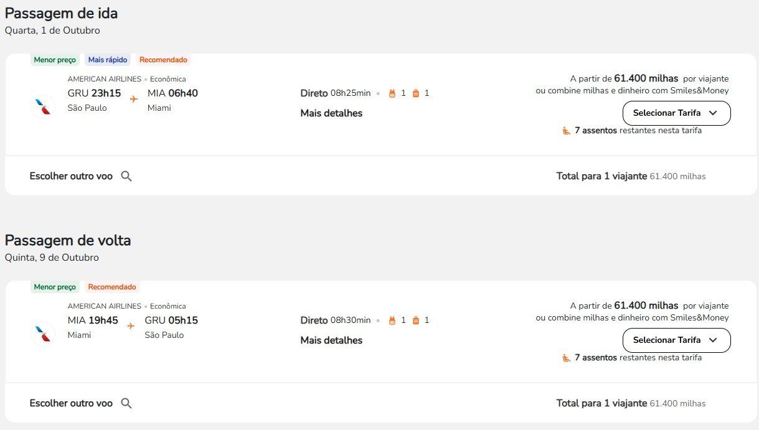Screen dimensions: 759x430
Task: Click the backpack baggage icon on outbound flight
Action: (392, 93)
